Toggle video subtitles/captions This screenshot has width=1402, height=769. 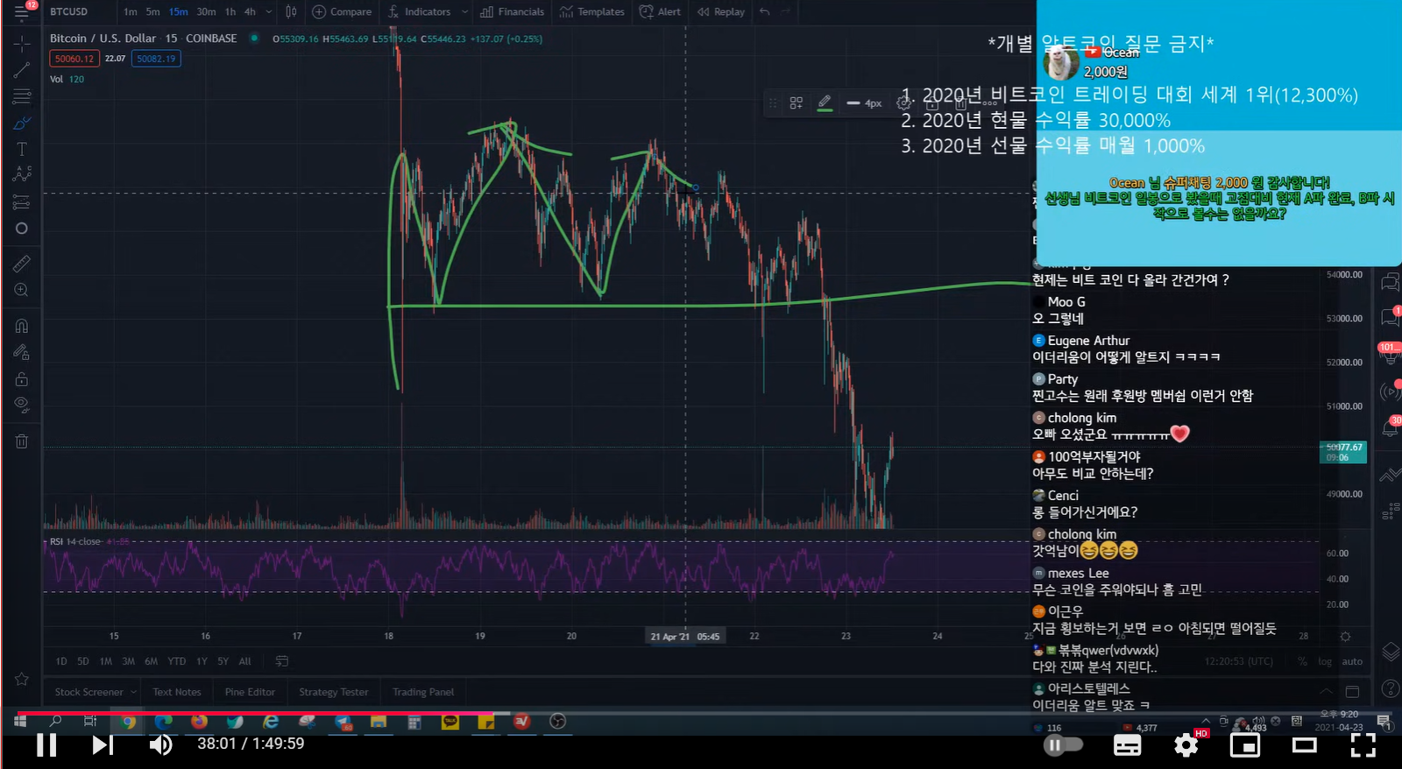pyautogui.click(x=1127, y=745)
